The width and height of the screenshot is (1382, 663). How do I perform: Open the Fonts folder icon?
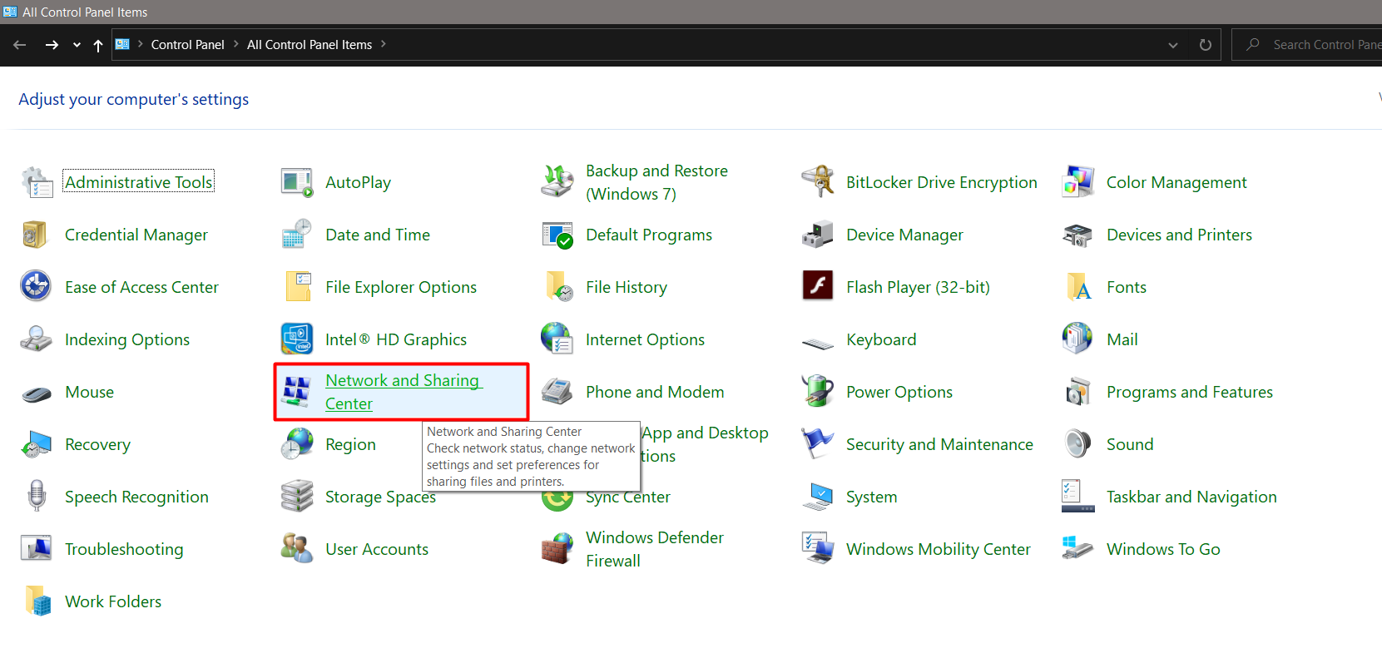(1078, 287)
